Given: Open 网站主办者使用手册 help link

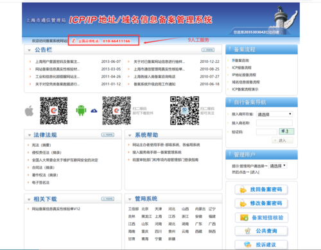Looking at the screenshot, I should (x=166, y=145).
